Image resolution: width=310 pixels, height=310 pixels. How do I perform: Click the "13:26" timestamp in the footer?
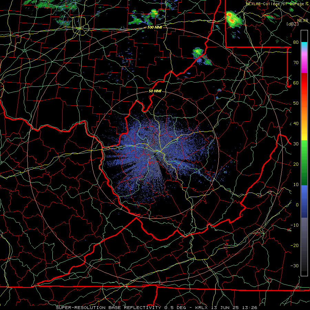click(x=249, y=308)
